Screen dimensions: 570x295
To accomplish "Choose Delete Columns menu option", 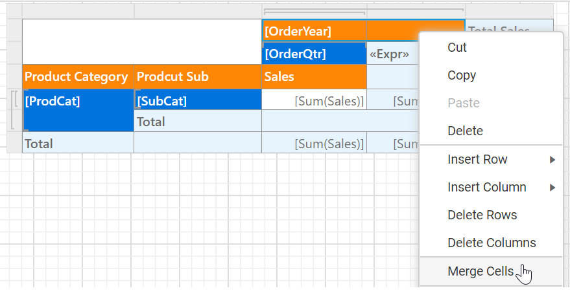I will coord(492,243).
